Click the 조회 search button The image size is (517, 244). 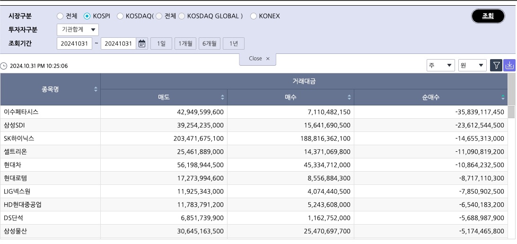pos(488,16)
